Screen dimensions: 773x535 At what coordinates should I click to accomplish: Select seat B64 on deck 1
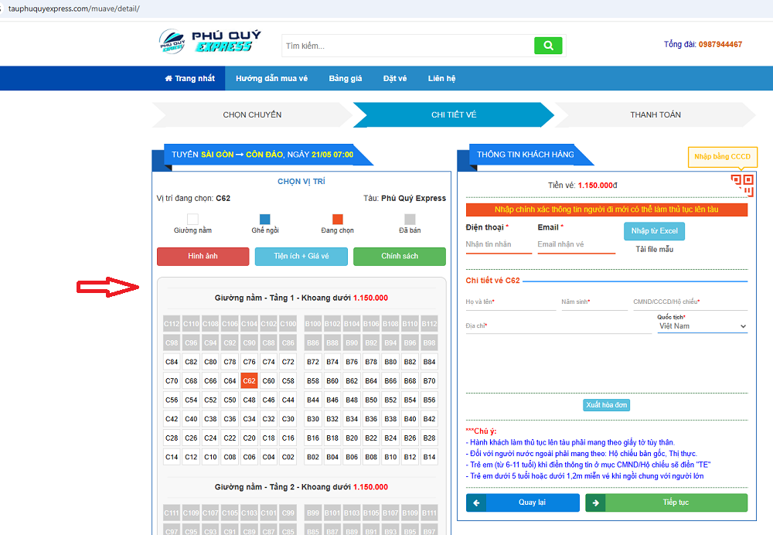click(x=371, y=380)
